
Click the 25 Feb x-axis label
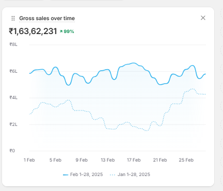[x=186, y=160]
